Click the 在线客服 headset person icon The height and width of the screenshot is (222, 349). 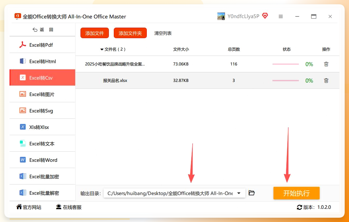click(59, 207)
